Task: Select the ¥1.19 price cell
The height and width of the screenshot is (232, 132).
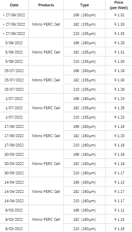Action: [119, 164]
